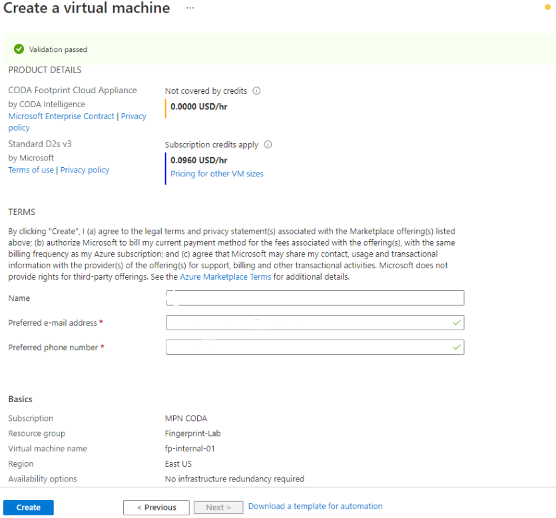Open Pricing for other VM sizes
The image size is (556, 518).
(217, 174)
